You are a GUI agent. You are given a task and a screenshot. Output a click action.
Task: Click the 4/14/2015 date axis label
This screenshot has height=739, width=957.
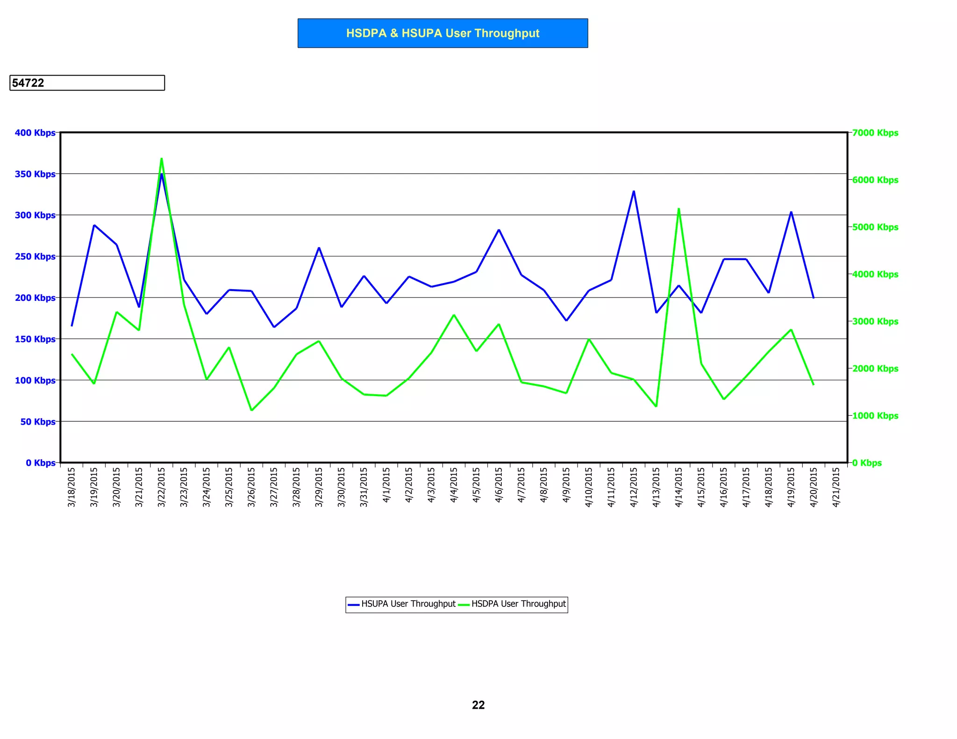(678, 487)
